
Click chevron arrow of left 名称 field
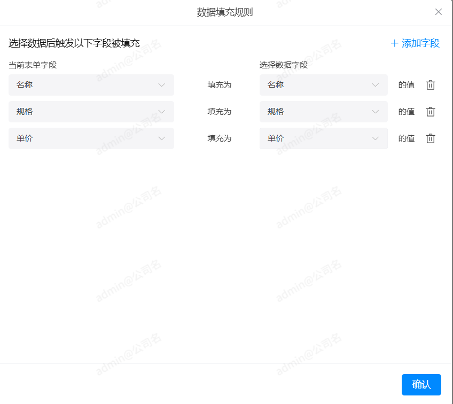pyautogui.click(x=162, y=85)
